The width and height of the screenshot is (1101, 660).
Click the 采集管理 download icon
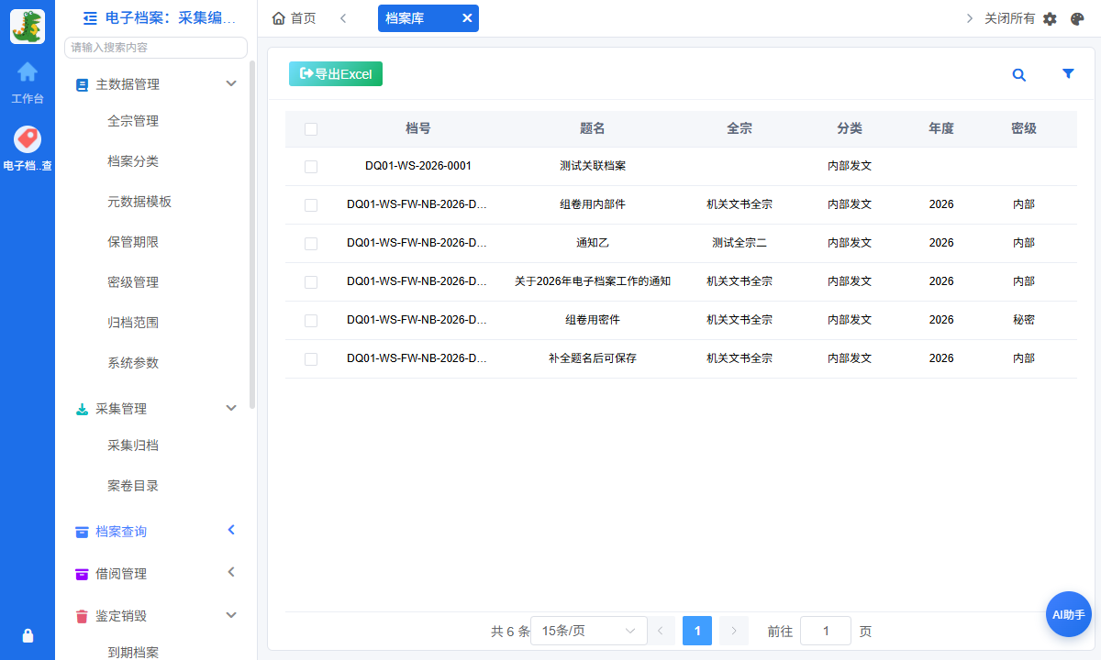82,409
